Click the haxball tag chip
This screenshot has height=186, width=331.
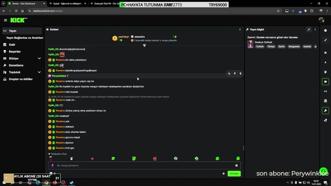307,47
